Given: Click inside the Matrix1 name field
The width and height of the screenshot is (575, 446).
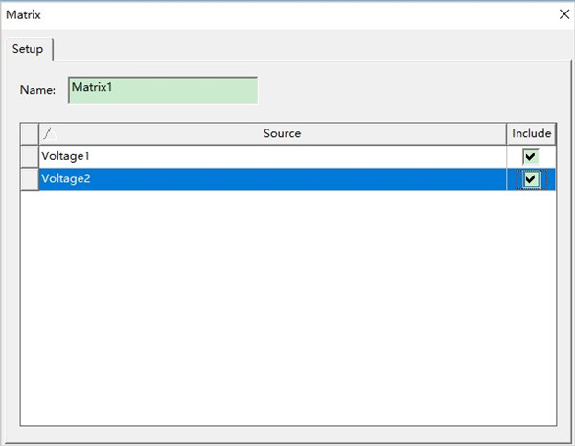Looking at the screenshot, I should [x=162, y=90].
